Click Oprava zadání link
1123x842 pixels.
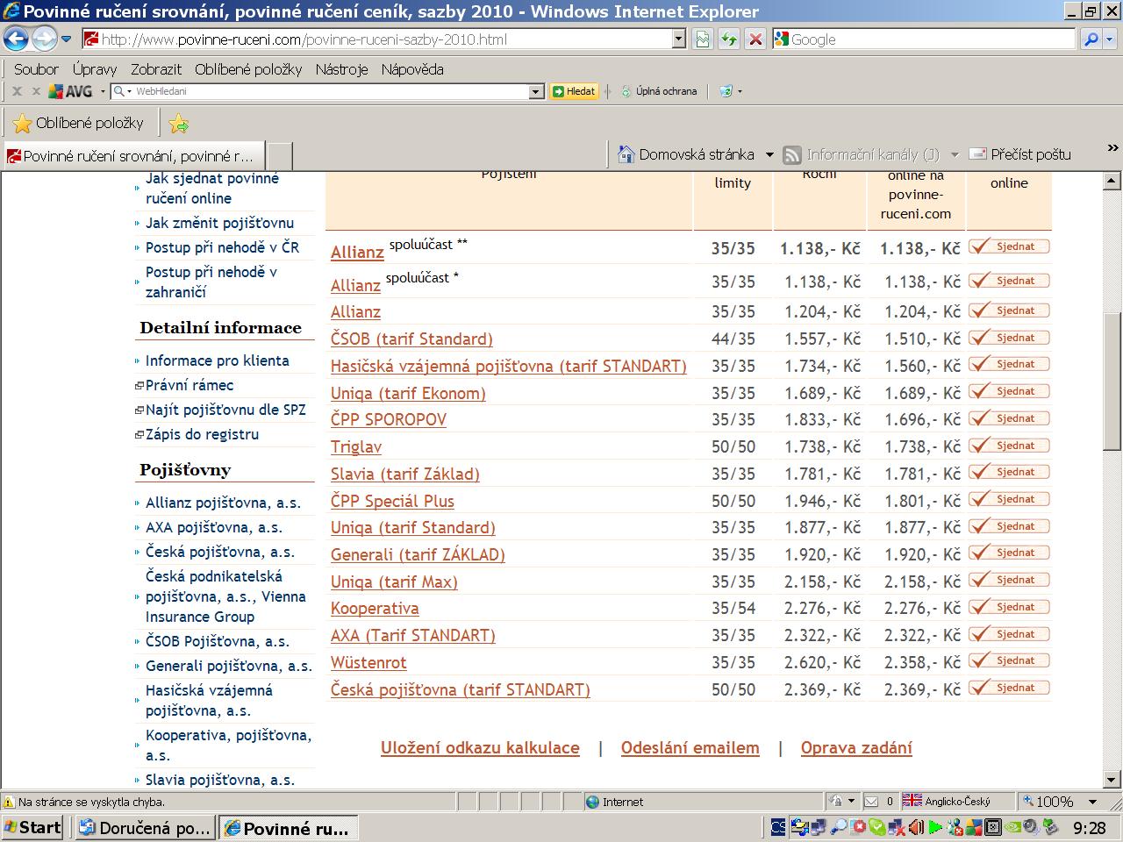pos(856,748)
